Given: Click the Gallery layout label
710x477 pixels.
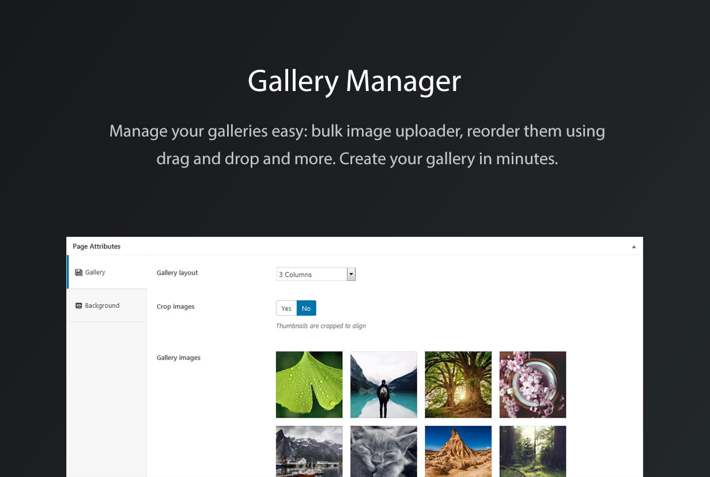Looking at the screenshot, I should 177,273.
